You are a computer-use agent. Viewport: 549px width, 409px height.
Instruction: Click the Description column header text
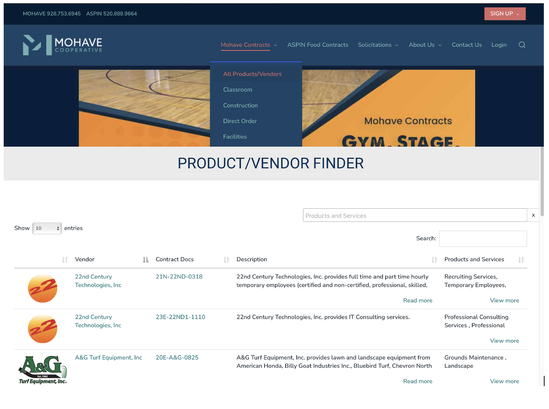pyautogui.click(x=252, y=259)
